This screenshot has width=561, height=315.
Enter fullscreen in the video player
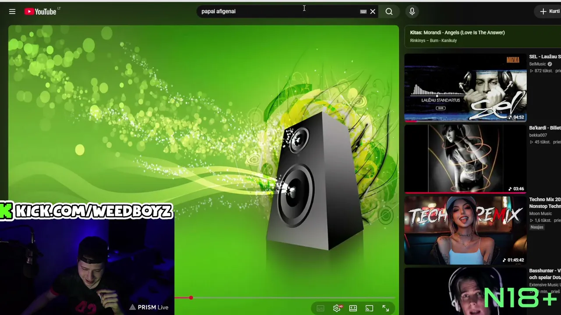pyautogui.click(x=386, y=308)
